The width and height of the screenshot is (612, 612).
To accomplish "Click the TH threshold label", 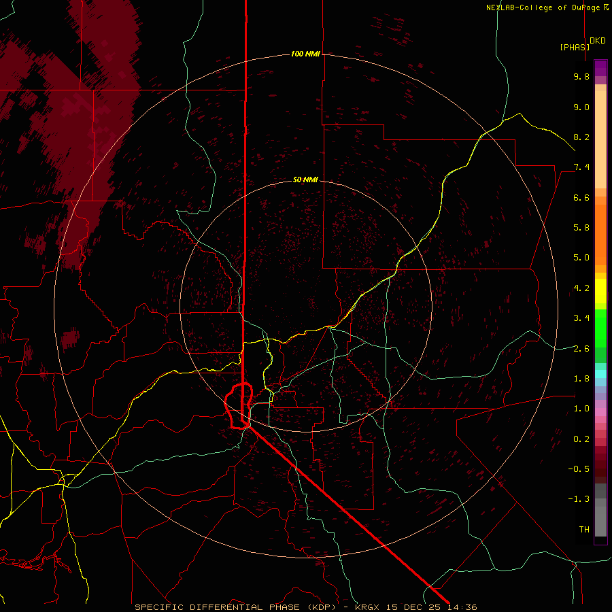I will tap(584, 530).
